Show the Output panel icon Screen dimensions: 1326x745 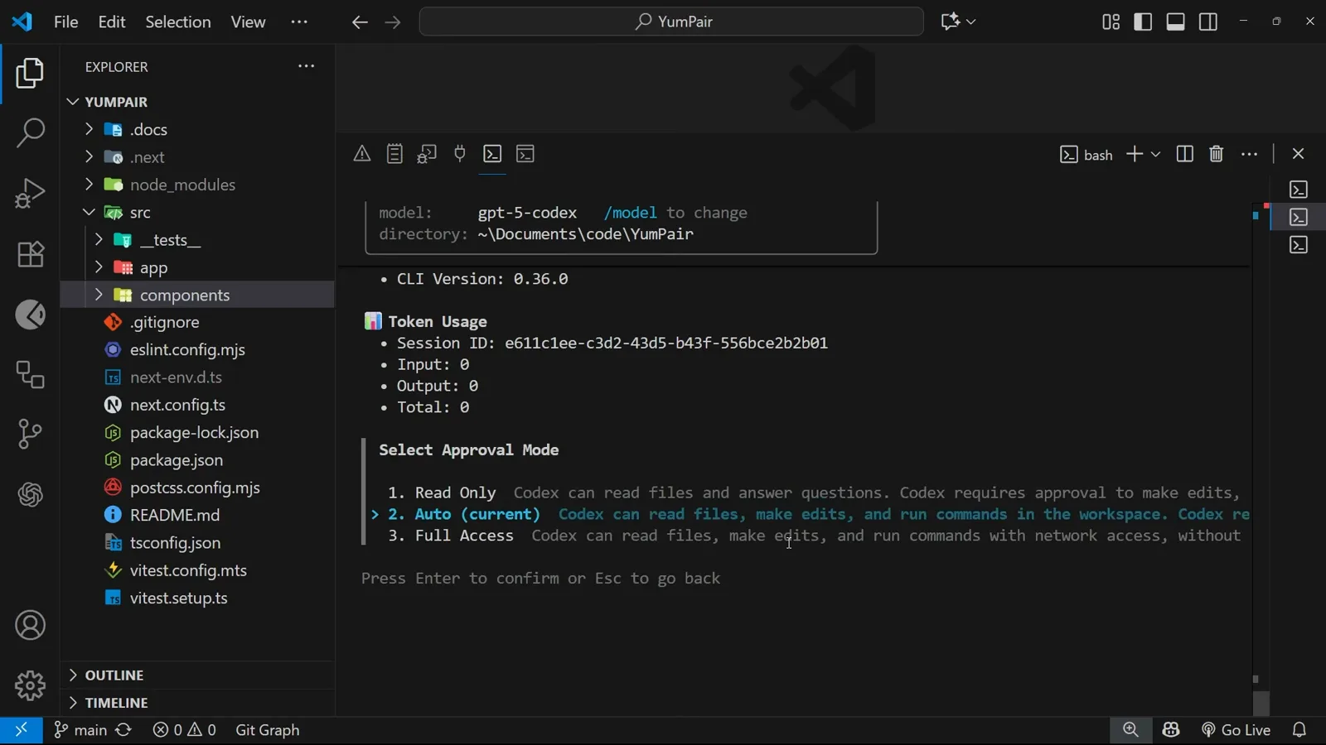coord(394,154)
